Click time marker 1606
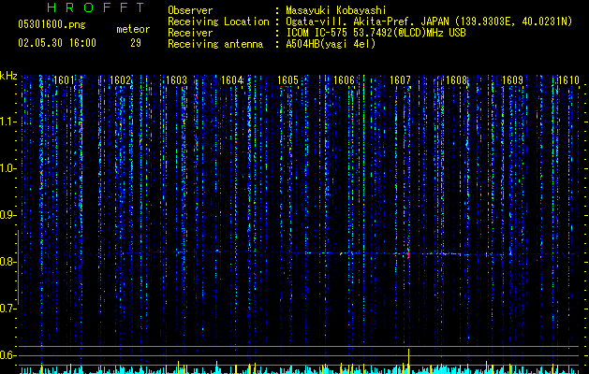Screen dimensions: 589x374 coord(344,80)
